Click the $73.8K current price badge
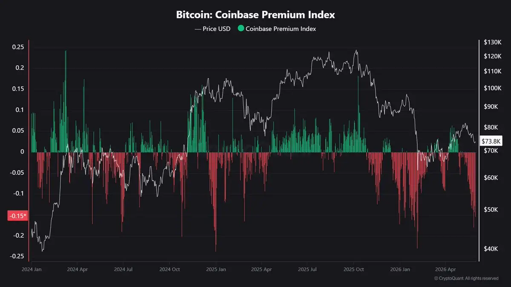Screen dimensions: 511x287 coord(491,141)
